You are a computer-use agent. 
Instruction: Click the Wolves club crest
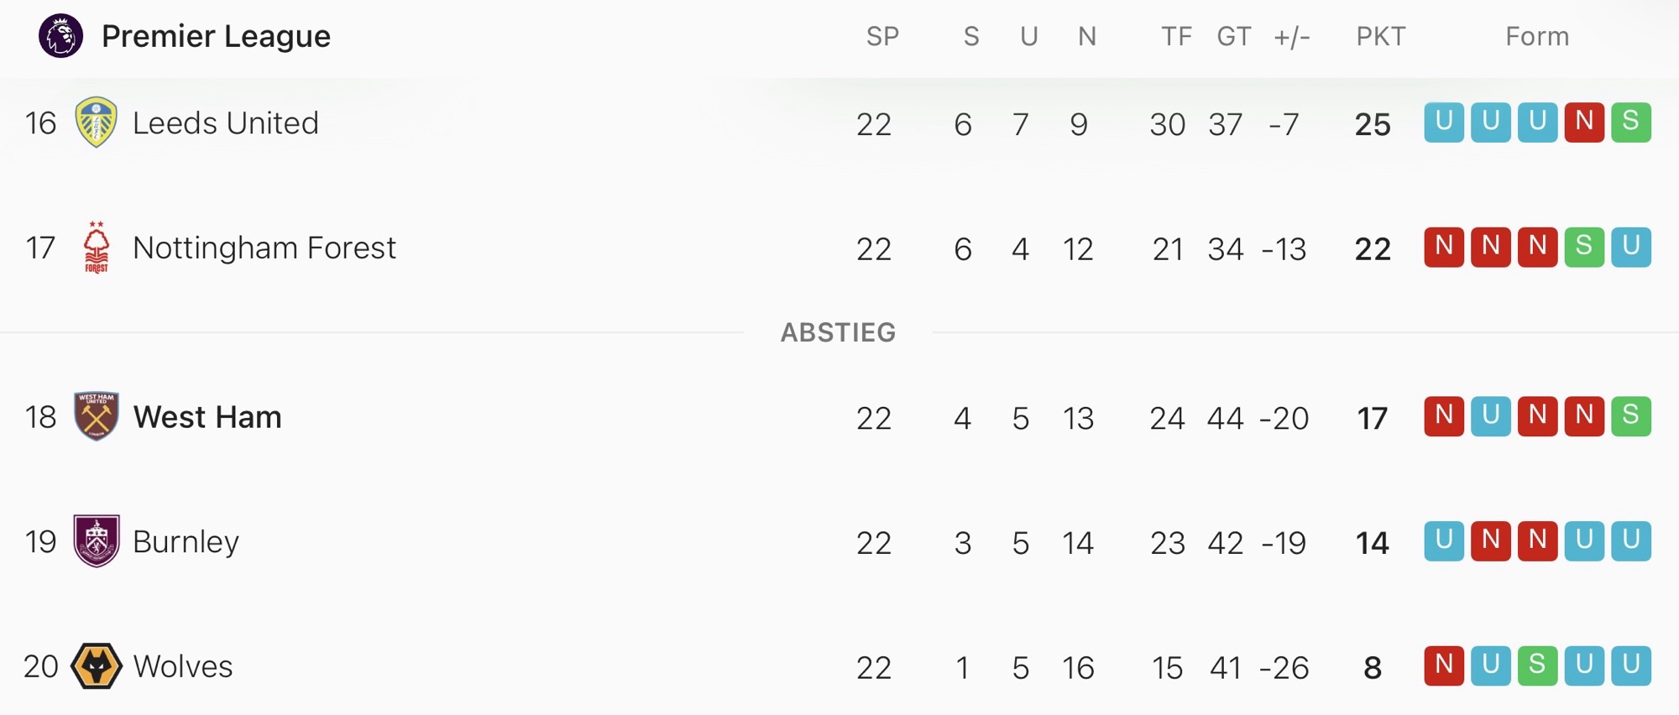coord(97,666)
